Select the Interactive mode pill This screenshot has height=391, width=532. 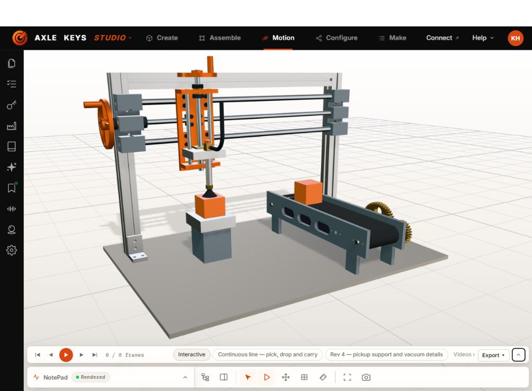[x=192, y=354]
